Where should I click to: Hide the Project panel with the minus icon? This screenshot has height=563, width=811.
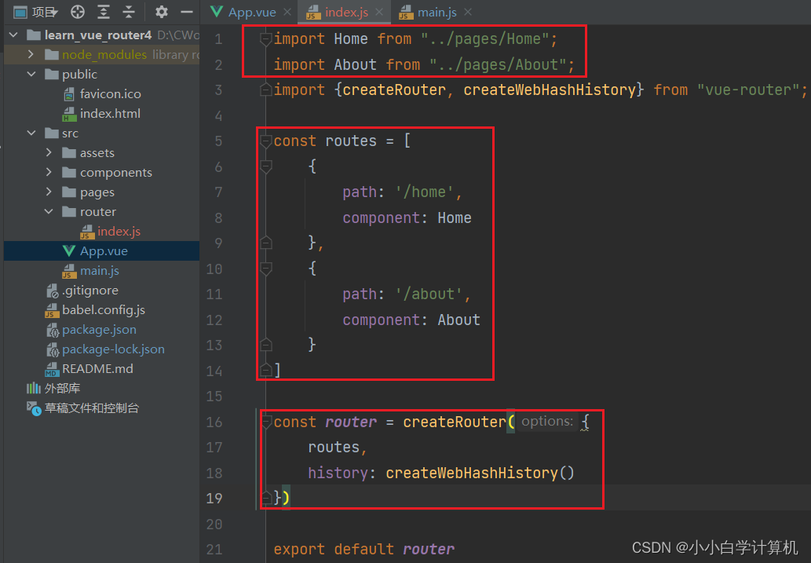coord(187,11)
